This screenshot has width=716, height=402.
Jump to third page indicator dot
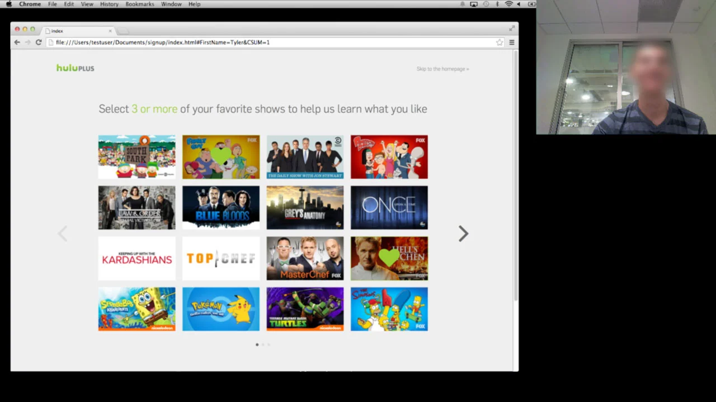point(268,344)
